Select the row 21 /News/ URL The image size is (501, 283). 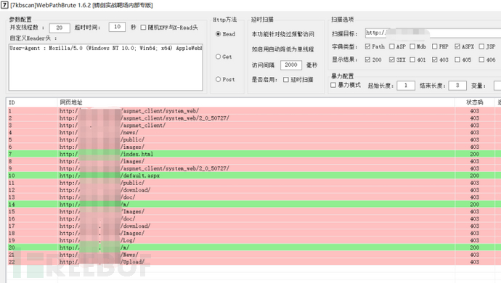[99, 255]
